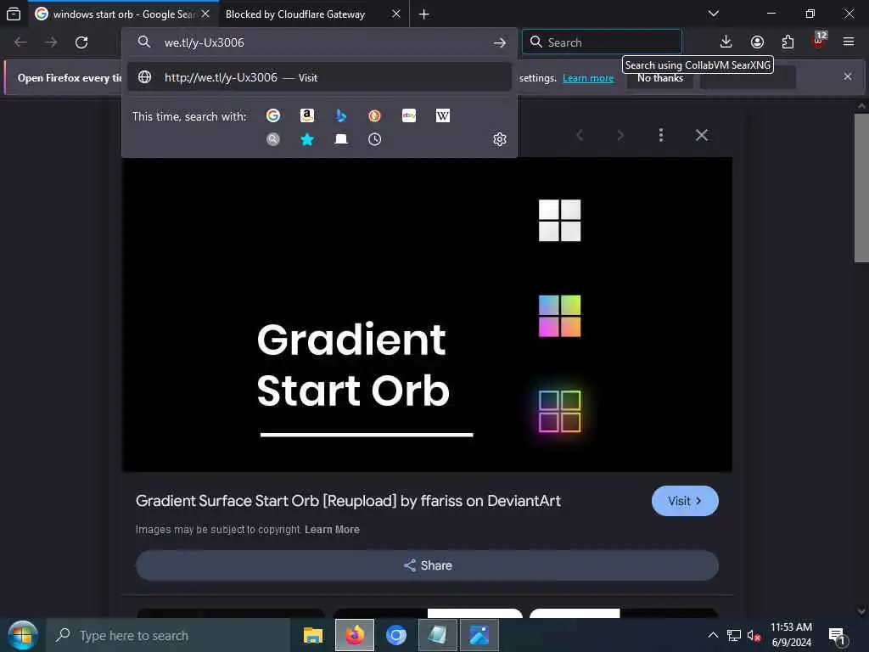This screenshot has width=869, height=652.
Task: Search this time with DuckDuckGo
Action: click(x=374, y=115)
